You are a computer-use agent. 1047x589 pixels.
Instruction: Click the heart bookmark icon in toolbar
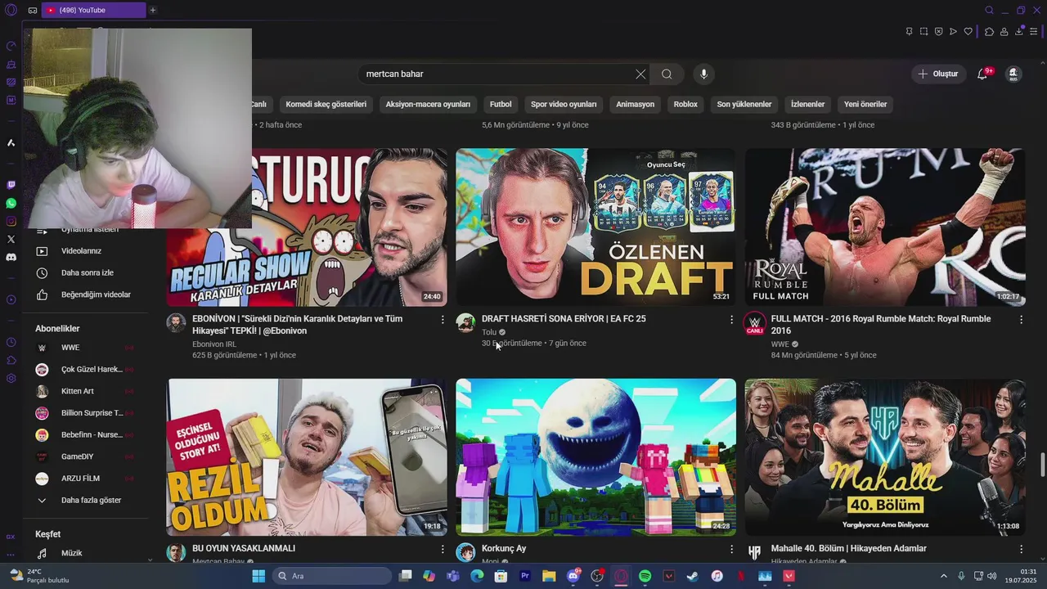[968, 32]
